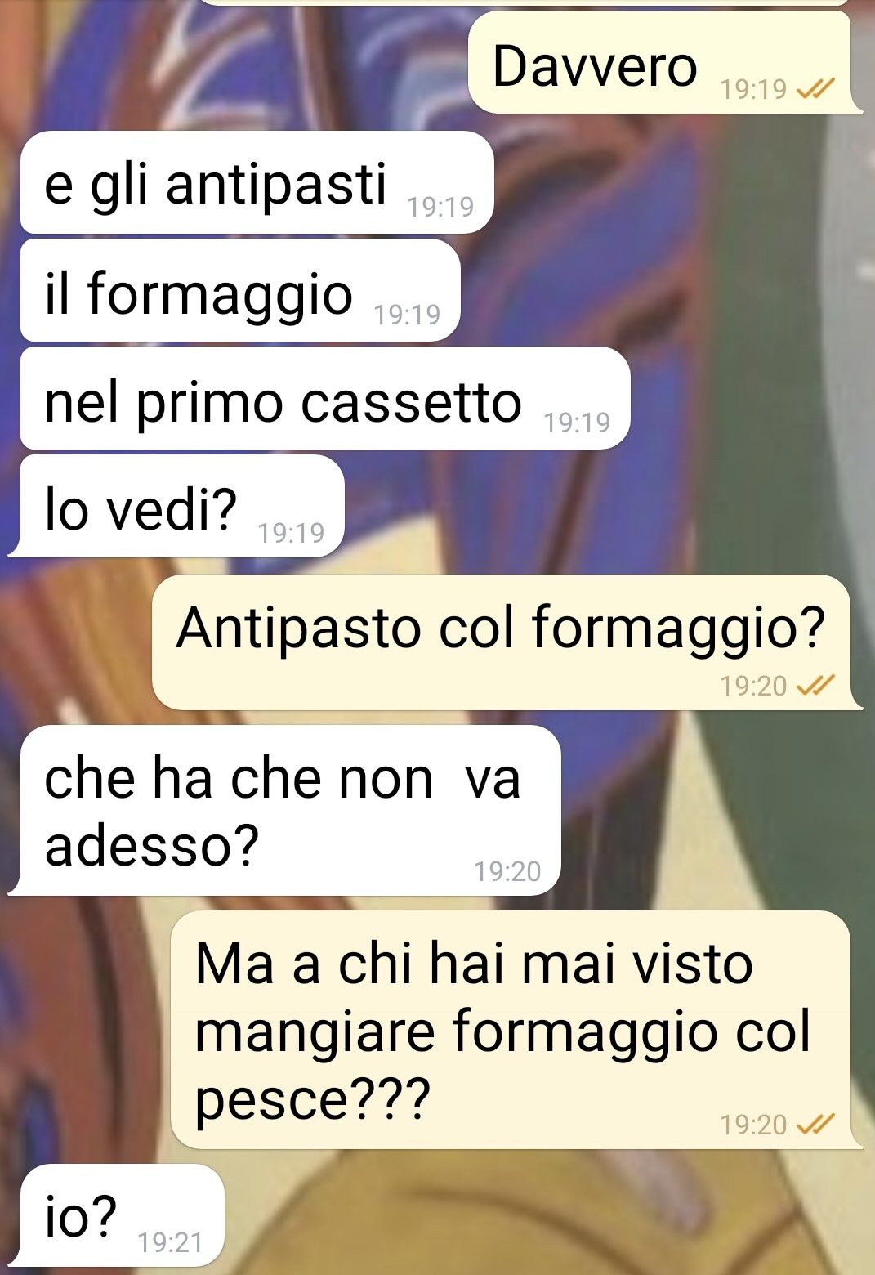Viewport: 875px width, 1275px height.
Task: Tap the timestamp next to "lo vedi?"
Action: pyautogui.click(x=291, y=533)
